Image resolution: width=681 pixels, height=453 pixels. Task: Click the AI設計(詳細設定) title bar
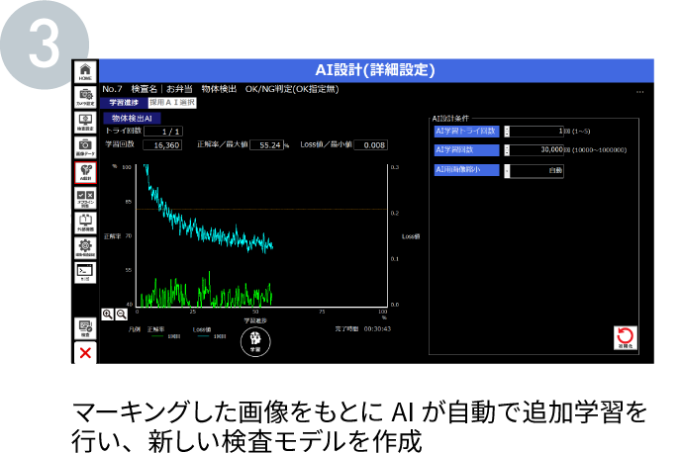tap(376, 70)
